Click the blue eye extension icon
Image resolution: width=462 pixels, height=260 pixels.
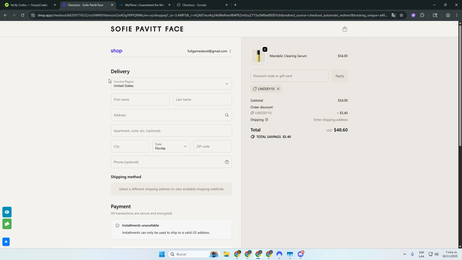[x=7, y=212]
